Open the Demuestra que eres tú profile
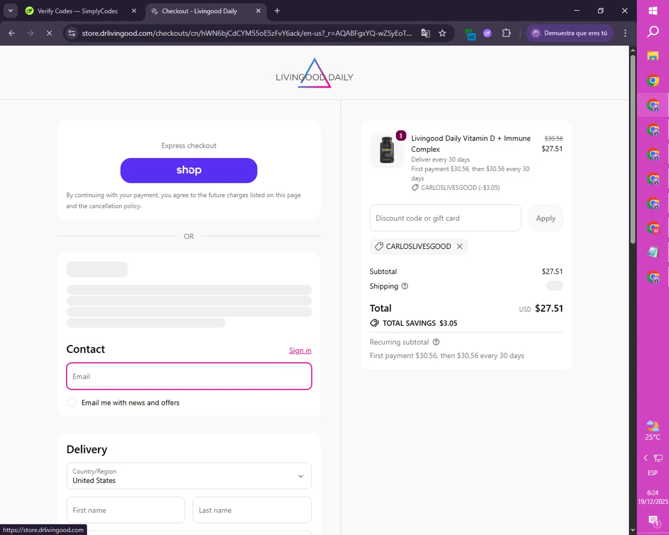Screen dimensions: 669x535 click(x=570, y=33)
